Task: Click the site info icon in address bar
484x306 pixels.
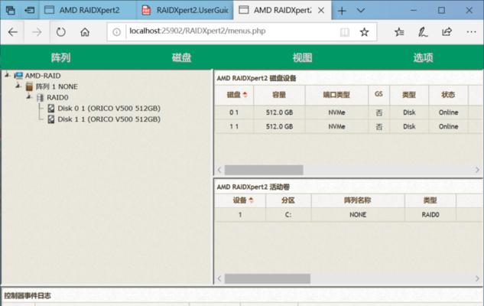Action: coord(117,32)
